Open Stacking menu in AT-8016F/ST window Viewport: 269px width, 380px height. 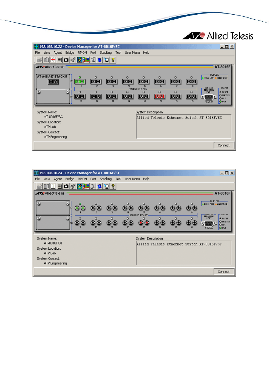click(106, 179)
